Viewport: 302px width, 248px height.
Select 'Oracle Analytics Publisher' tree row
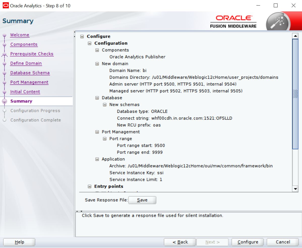137,57
